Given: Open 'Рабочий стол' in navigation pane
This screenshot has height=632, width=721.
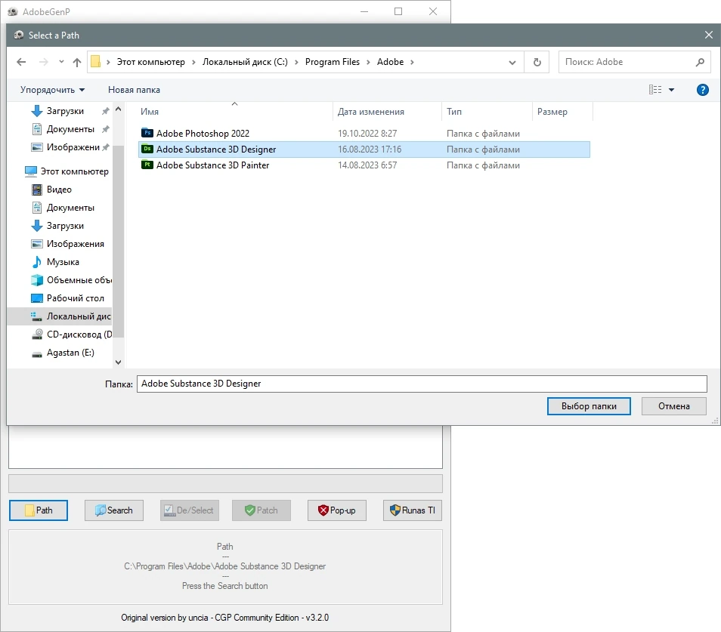Looking at the screenshot, I should point(76,298).
